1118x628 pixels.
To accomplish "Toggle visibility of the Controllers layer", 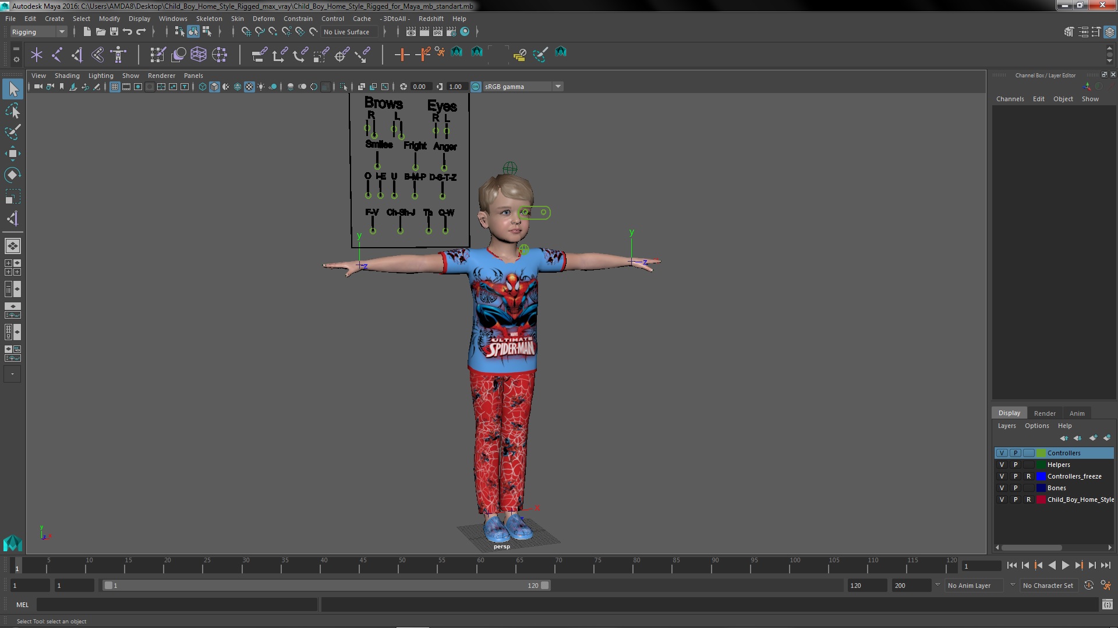I will [1002, 453].
